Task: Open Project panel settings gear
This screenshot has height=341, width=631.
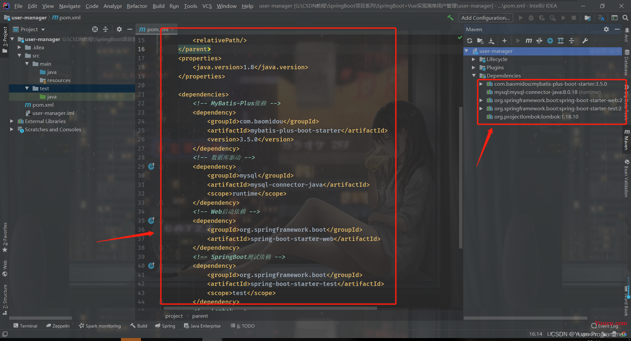Action: pyautogui.click(x=119, y=29)
